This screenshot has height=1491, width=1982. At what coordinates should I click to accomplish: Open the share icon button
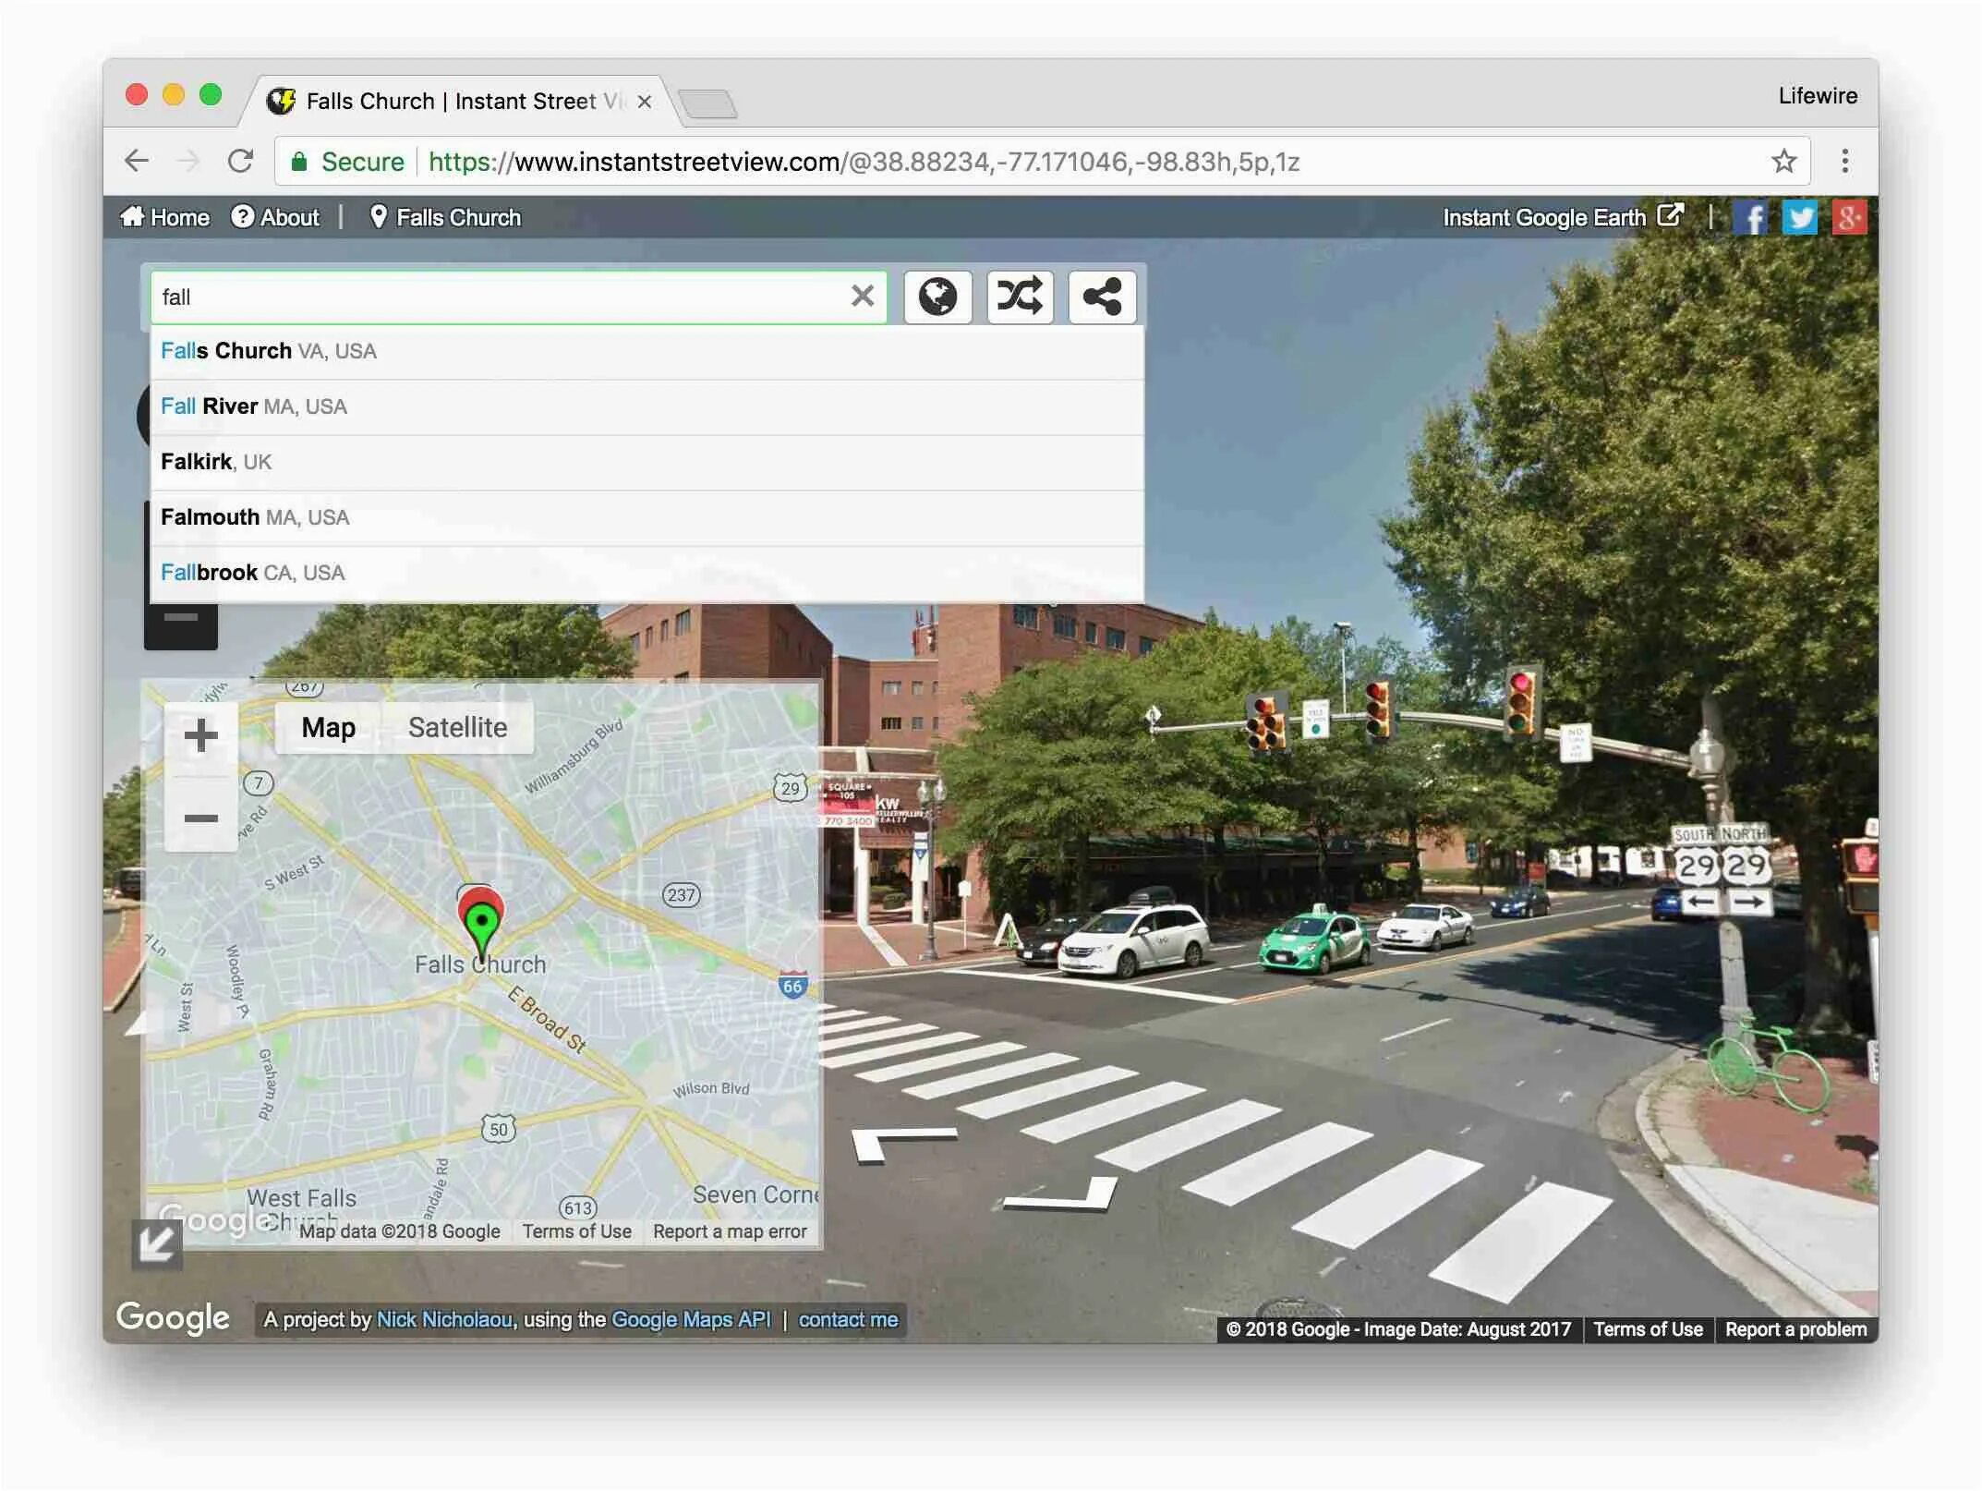pyautogui.click(x=1102, y=297)
